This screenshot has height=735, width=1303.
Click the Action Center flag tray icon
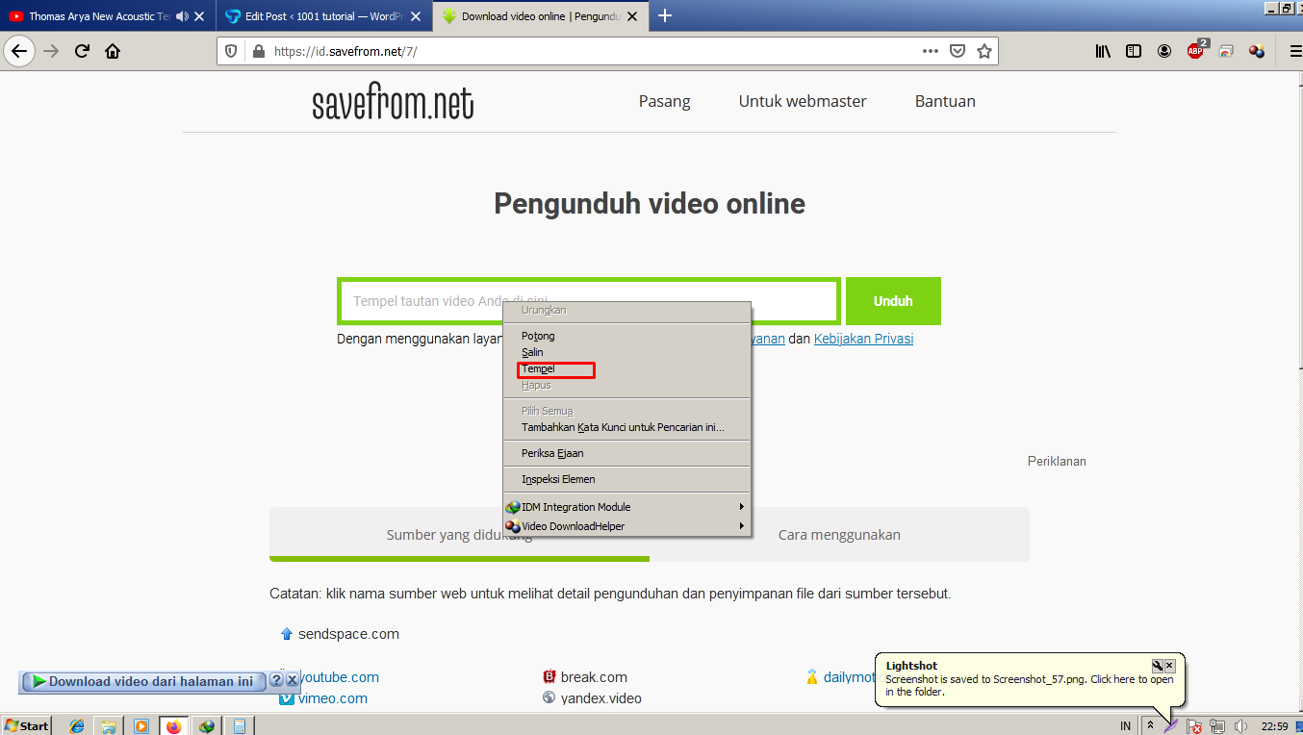1194,725
